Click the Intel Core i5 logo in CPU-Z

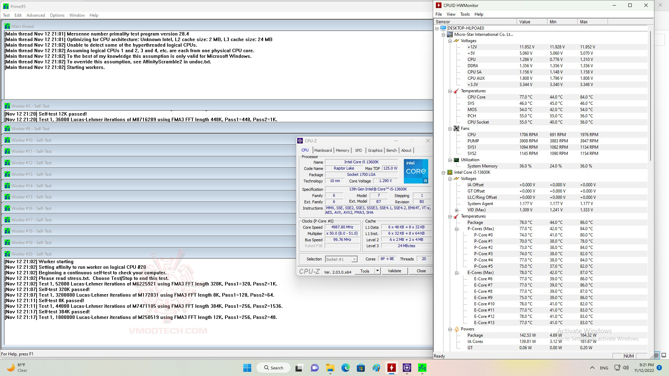point(416,171)
